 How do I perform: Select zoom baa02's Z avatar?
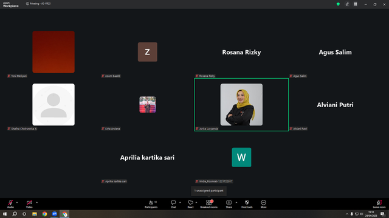(x=147, y=52)
